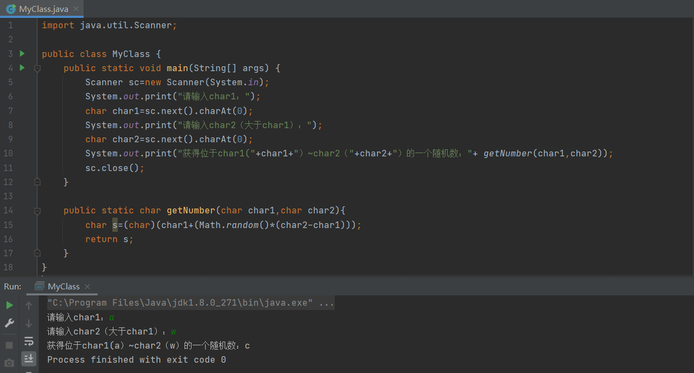Click 'System.in' on line 5
The width and height of the screenshot is (694, 373).
coord(234,83)
